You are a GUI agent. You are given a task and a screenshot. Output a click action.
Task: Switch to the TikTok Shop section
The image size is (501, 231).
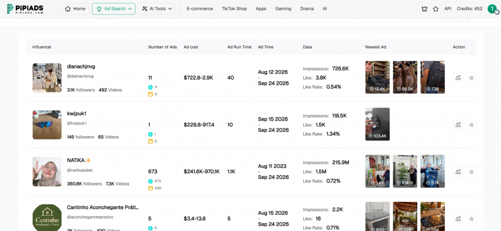tap(234, 9)
